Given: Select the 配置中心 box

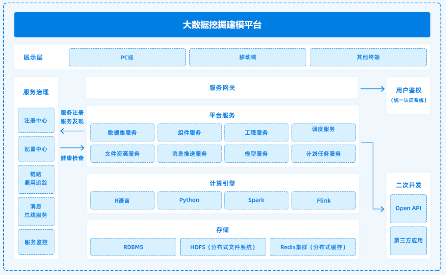Looking at the screenshot, I should [36, 149].
